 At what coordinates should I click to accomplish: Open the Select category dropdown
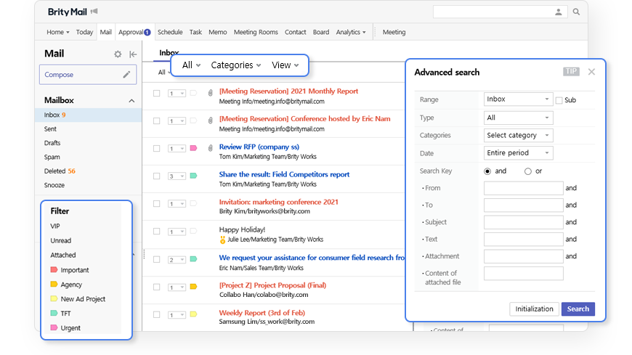coord(519,135)
